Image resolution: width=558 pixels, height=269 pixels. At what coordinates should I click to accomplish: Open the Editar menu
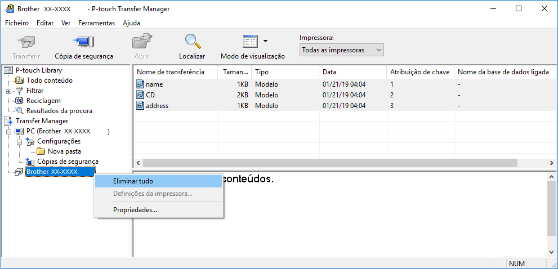(x=45, y=23)
